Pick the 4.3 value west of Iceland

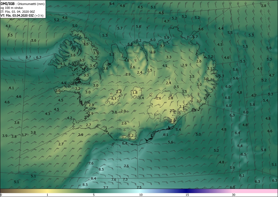(x=48, y=114)
